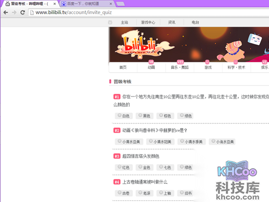The image size is (269, 202).
Task: Click the small TV icon beside 主站
Action: pos(110,22)
